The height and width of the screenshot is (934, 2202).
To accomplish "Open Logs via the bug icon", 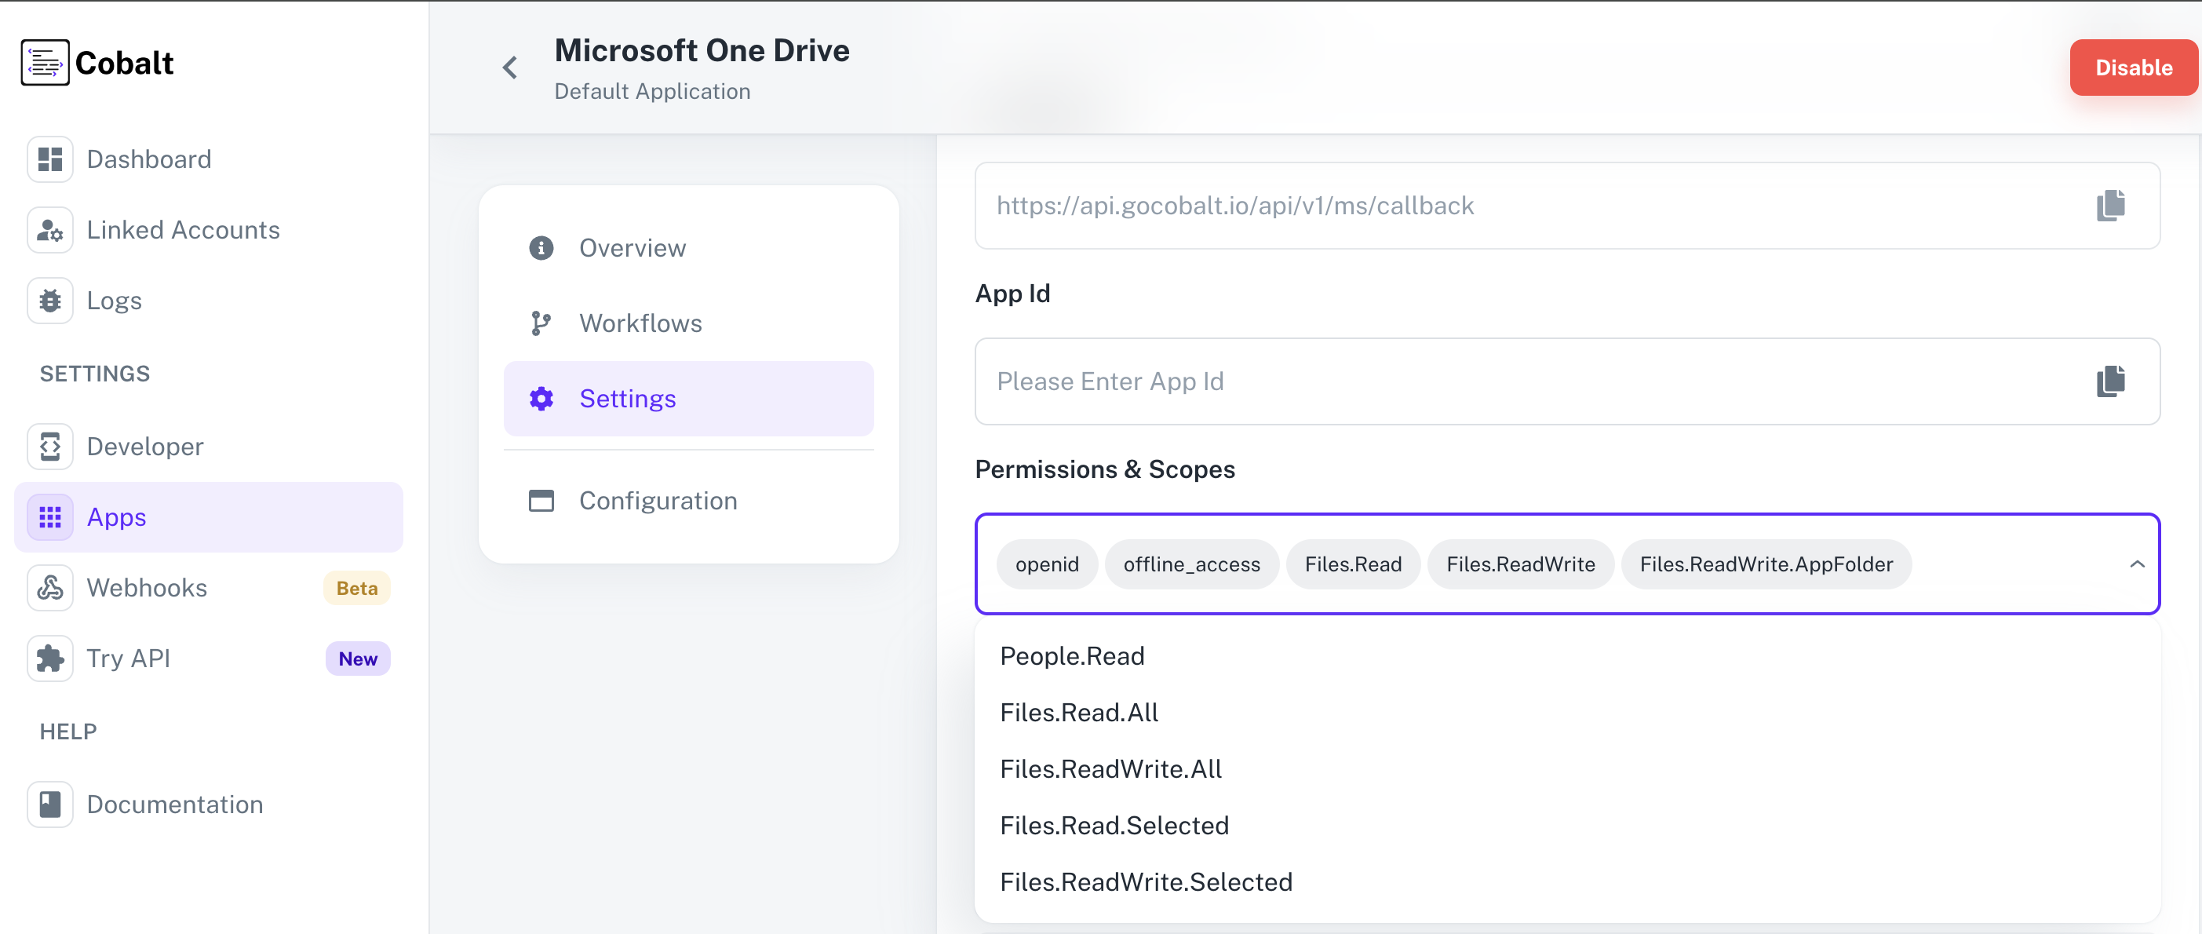I will (49, 300).
